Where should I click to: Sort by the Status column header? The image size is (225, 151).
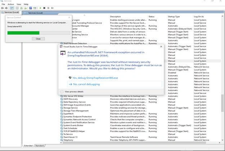coord(152,17)
